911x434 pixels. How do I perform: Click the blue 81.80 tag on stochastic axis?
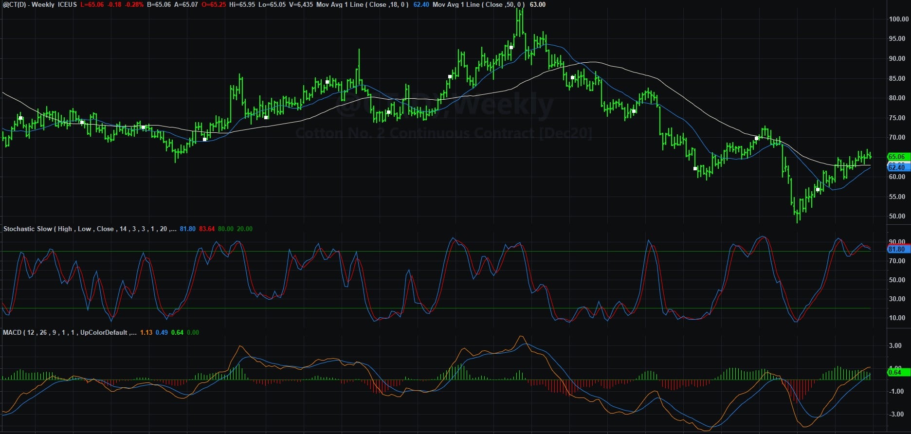[x=898, y=249]
